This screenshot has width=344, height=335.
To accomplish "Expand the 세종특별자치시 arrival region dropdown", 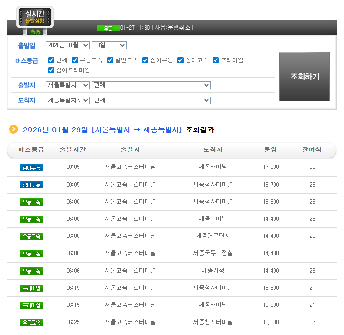I will click(68, 100).
